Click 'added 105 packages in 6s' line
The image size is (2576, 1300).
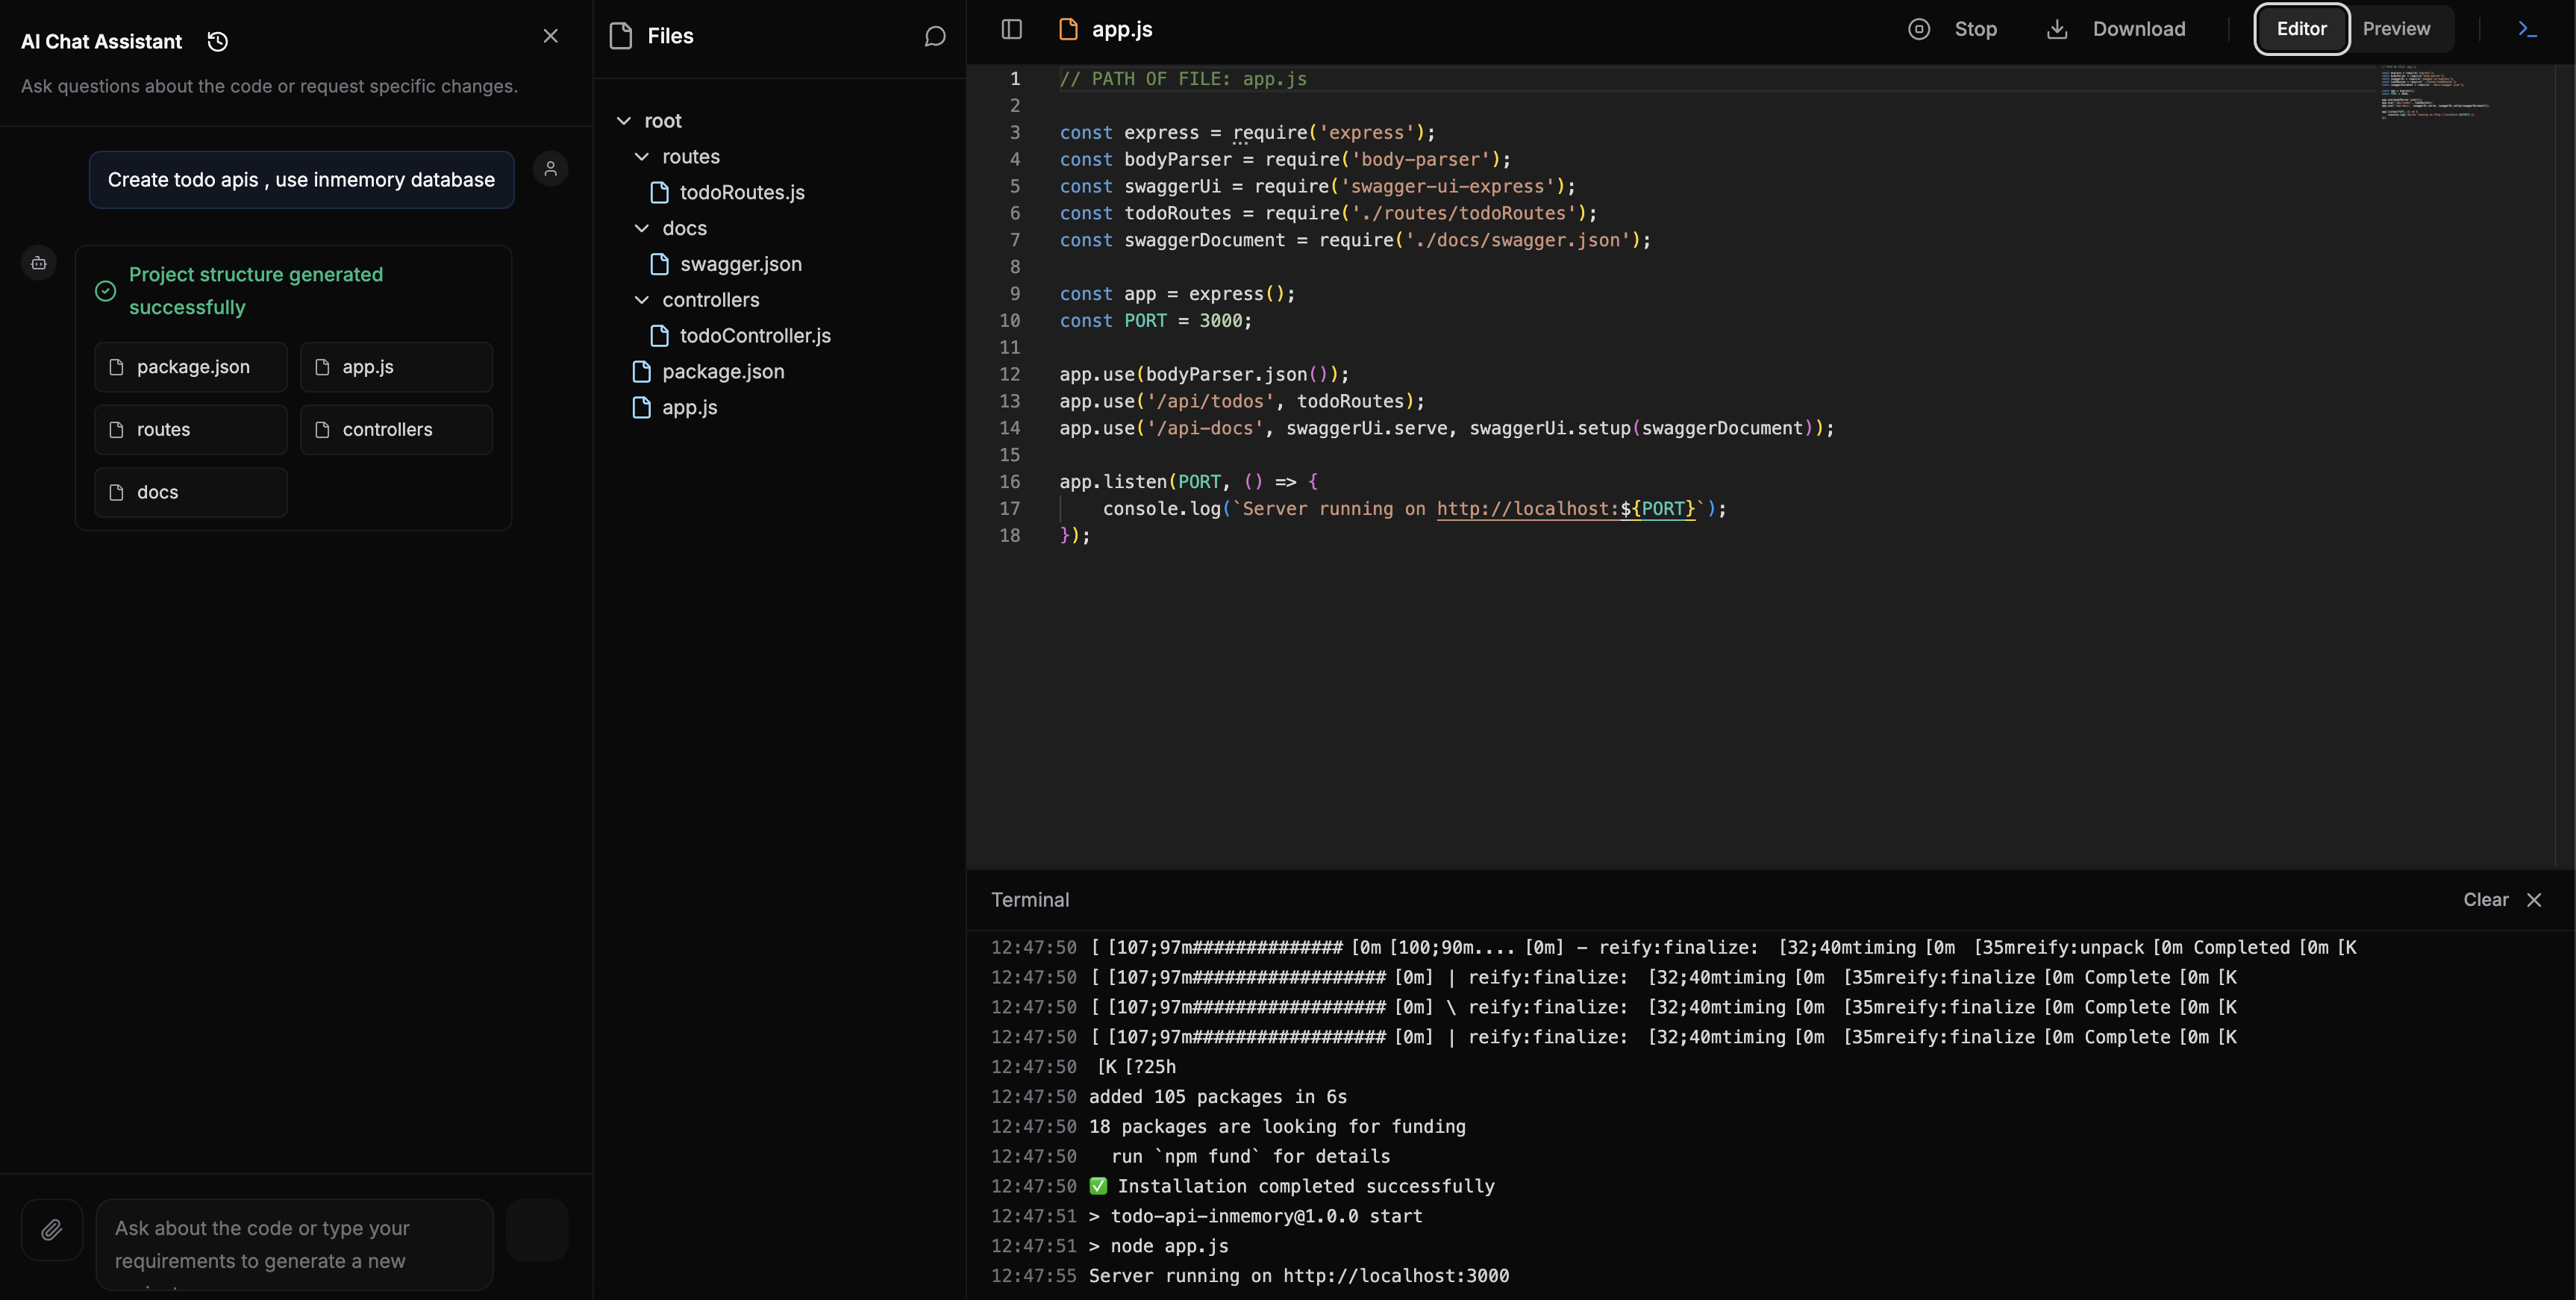[1217, 1097]
